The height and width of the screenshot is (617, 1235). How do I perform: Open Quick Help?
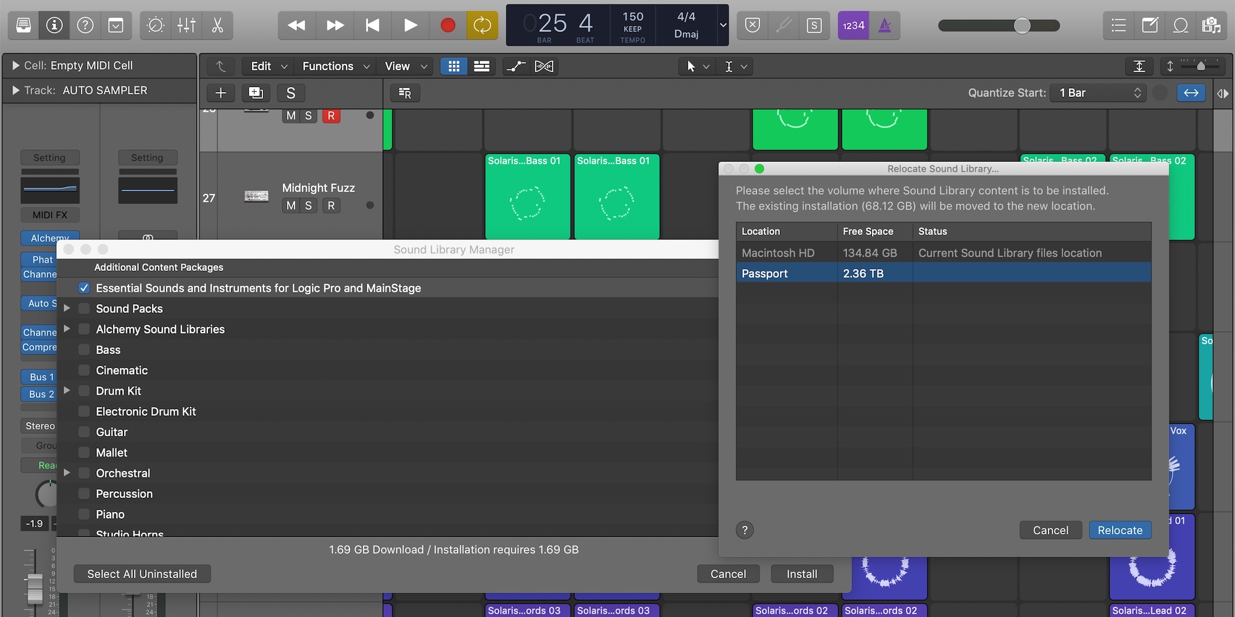[85, 25]
